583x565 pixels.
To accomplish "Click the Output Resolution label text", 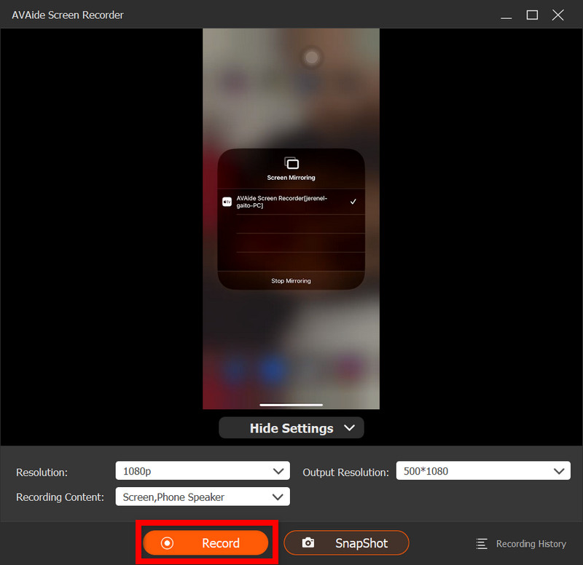I will tap(345, 472).
